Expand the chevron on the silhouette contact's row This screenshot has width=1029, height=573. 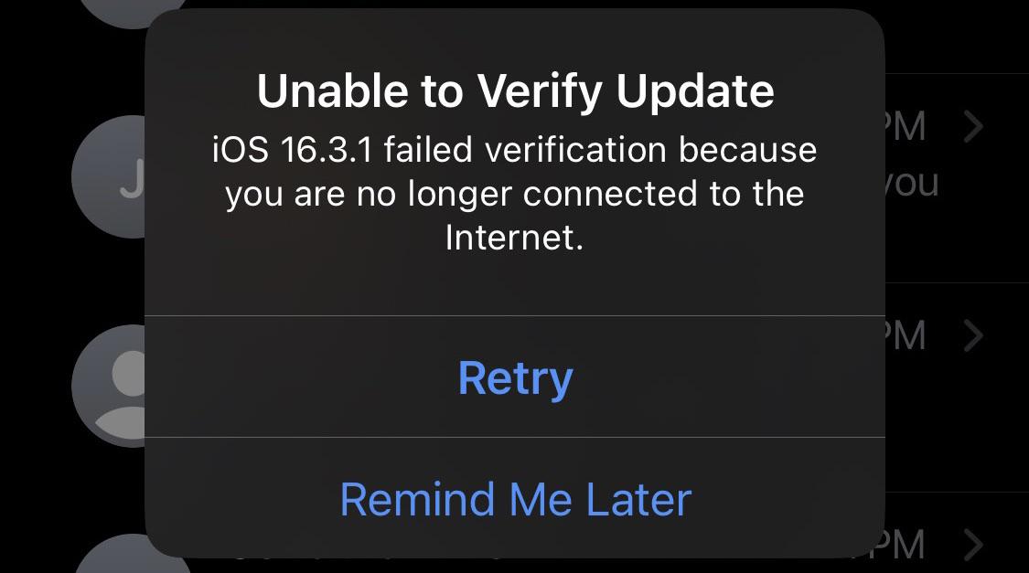(973, 336)
